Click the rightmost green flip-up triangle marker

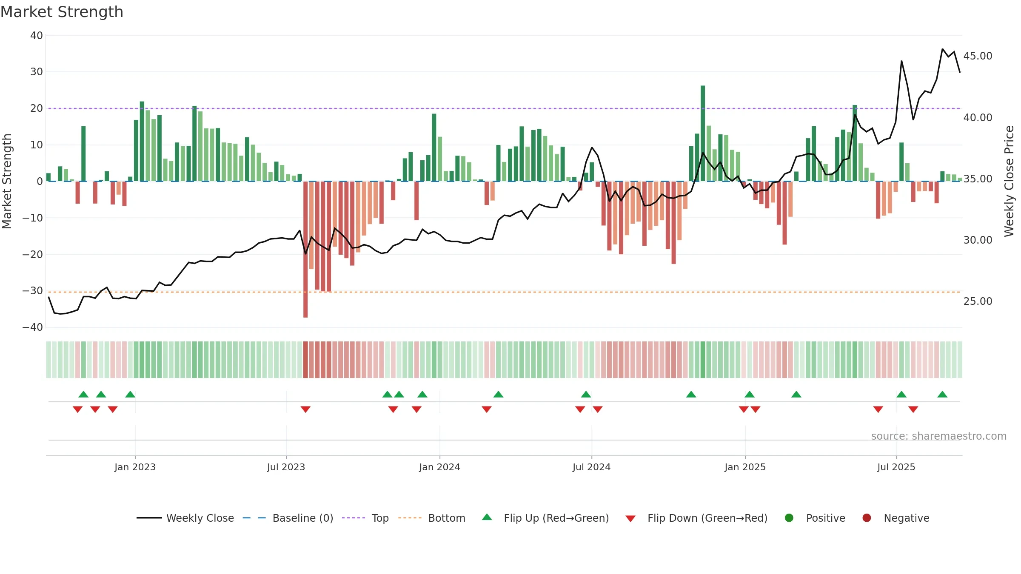pos(942,394)
